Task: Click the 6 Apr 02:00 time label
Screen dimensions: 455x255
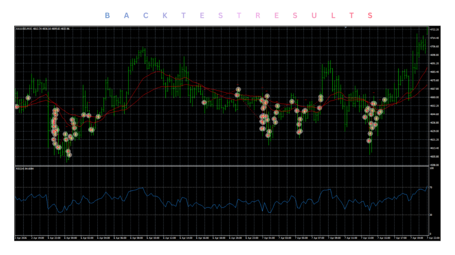Action: pyautogui.click(x=87, y=238)
